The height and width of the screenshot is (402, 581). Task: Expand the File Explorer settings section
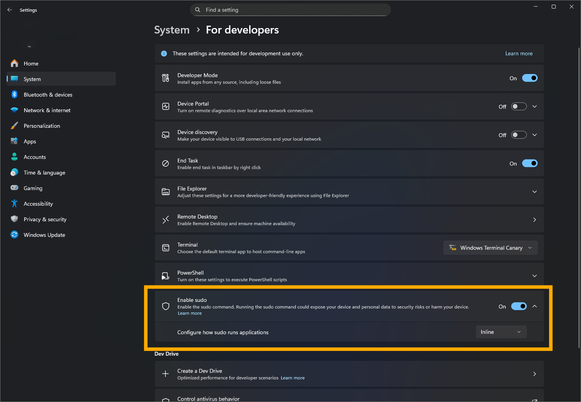coord(534,191)
